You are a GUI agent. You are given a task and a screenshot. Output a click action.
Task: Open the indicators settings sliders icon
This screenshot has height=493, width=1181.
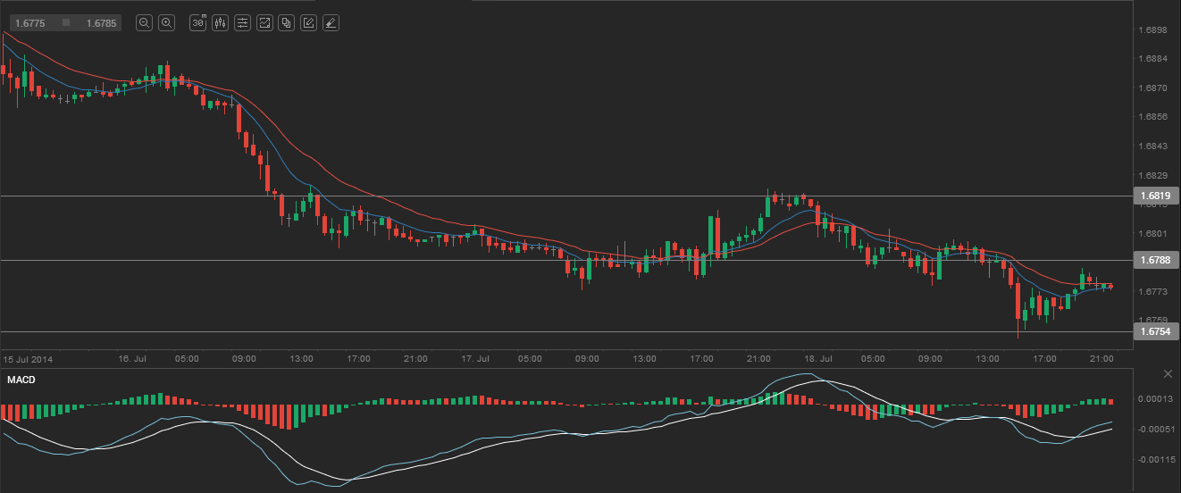click(242, 23)
